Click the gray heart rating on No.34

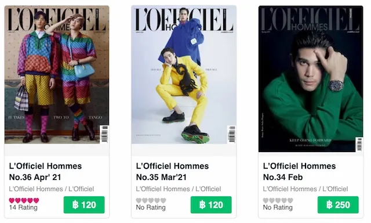pyautogui.click(x=278, y=200)
